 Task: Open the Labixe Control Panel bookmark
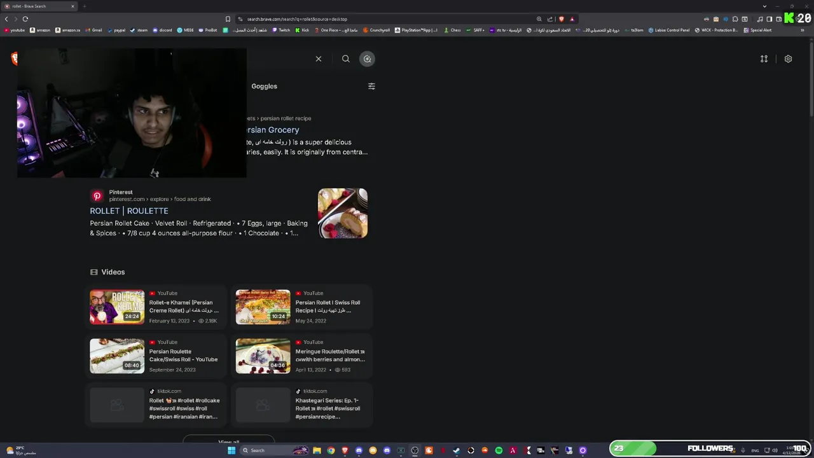pos(669,30)
